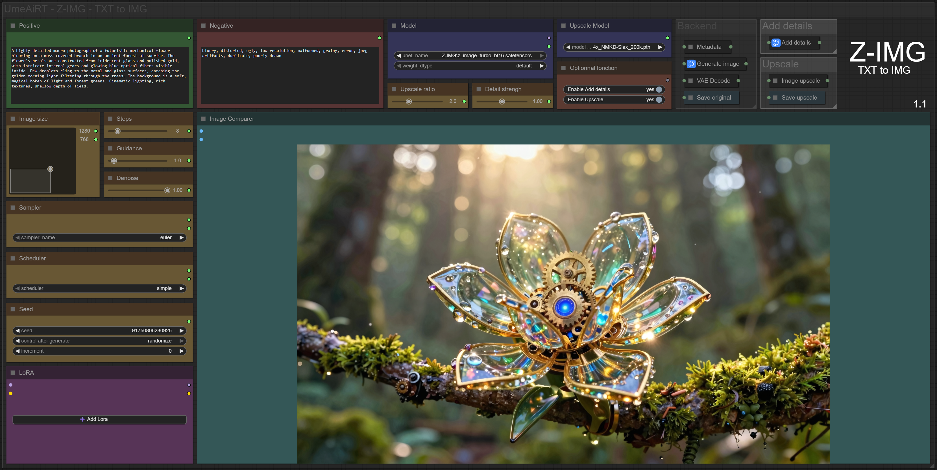937x470 pixels.
Task: Click the Image Comparer node square icon
Action: [203, 119]
